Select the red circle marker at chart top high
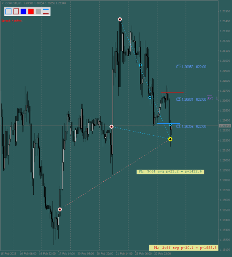 click(x=120, y=19)
